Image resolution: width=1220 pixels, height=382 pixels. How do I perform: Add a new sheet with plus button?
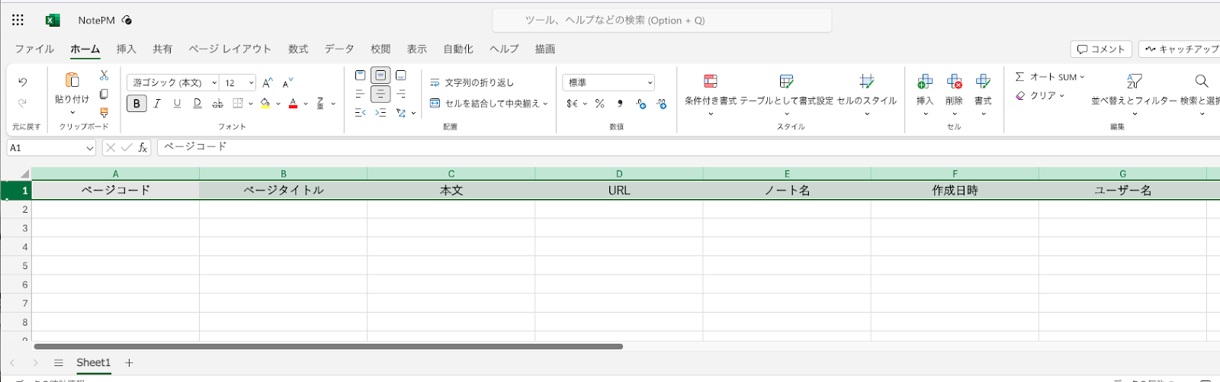[129, 363]
